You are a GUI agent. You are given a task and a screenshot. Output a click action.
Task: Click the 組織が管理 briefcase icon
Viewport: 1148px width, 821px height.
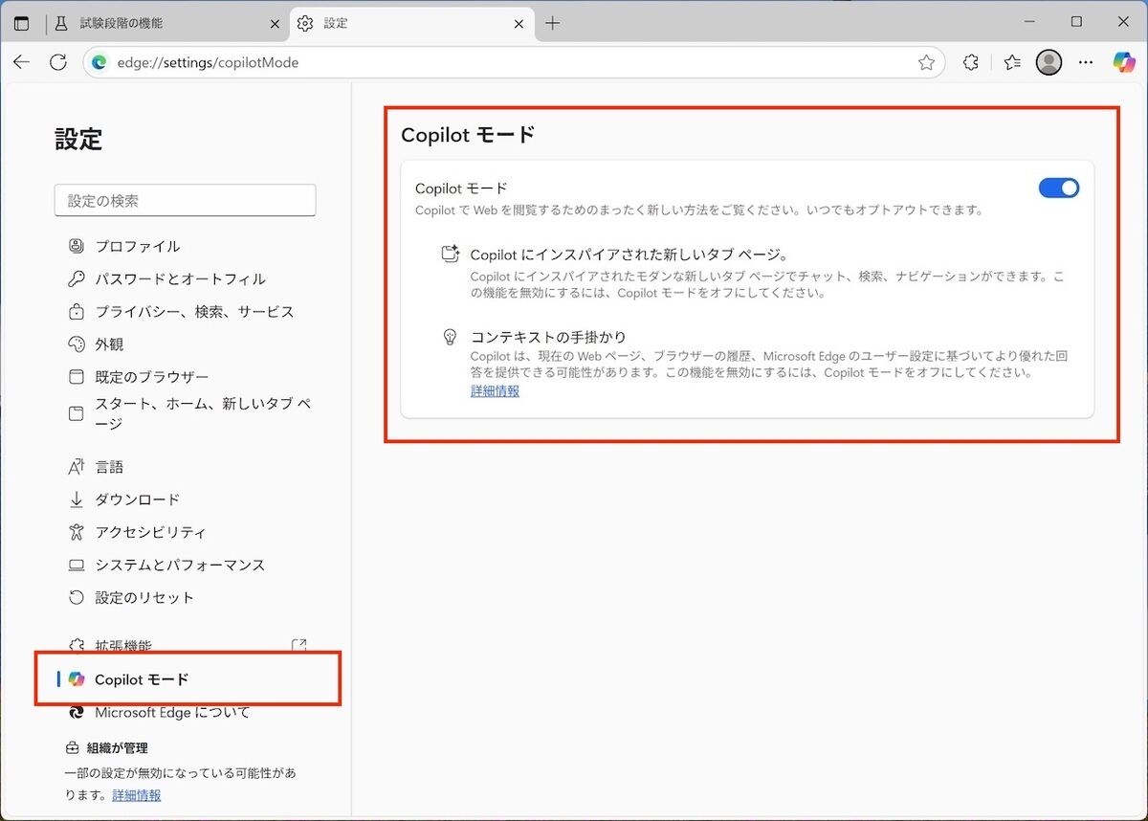point(72,747)
